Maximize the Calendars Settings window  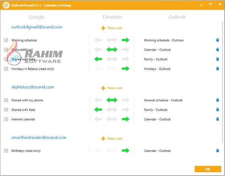210,4
